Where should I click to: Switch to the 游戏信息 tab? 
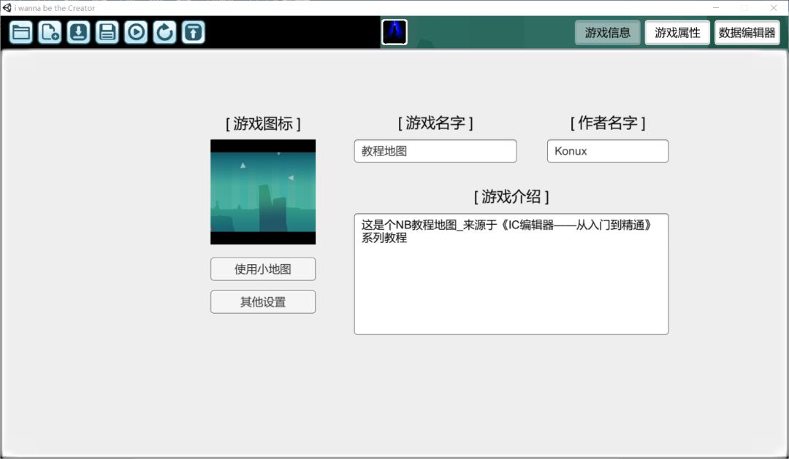pyautogui.click(x=608, y=33)
